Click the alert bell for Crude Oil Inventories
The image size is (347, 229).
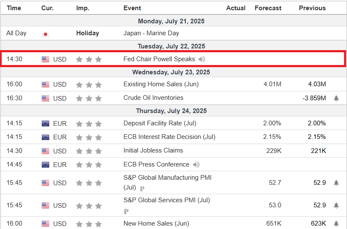point(336,98)
